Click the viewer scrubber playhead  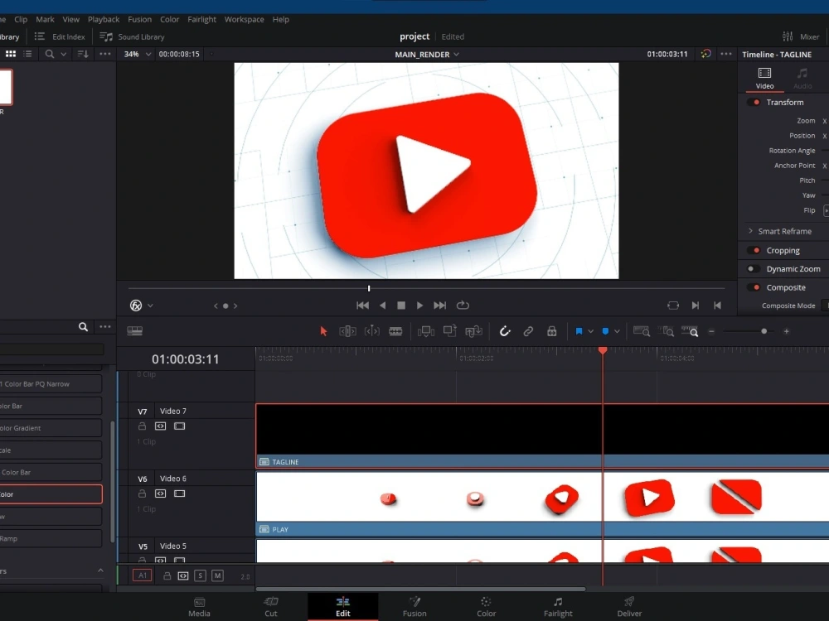click(x=369, y=288)
